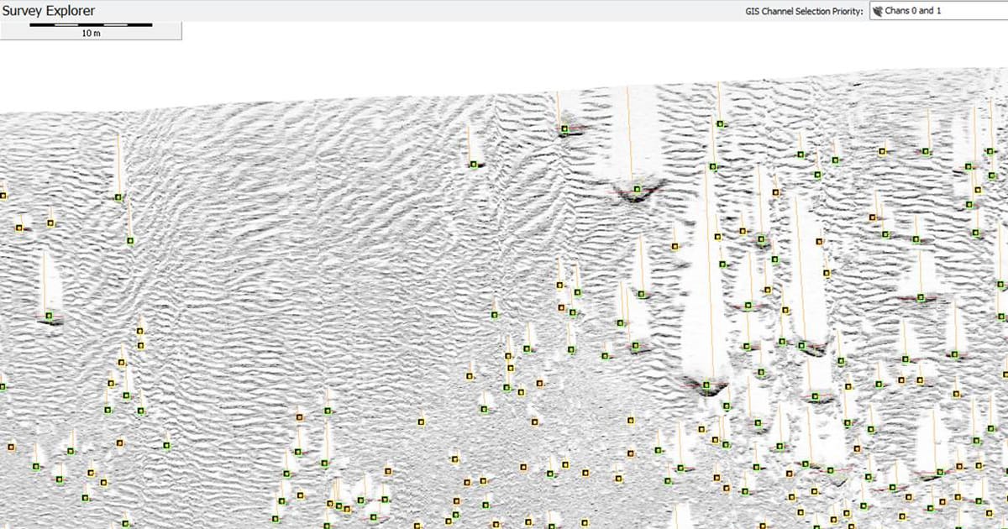Image resolution: width=1008 pixels, height=529 pixels.
Task: Select the isolated orange marker in bottom-center rippled area
Action: tap(422, 422)
